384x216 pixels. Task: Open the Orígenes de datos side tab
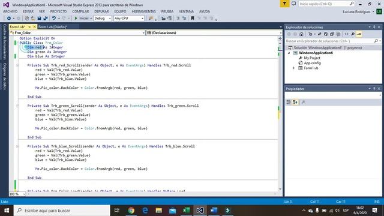pos(4,76)
